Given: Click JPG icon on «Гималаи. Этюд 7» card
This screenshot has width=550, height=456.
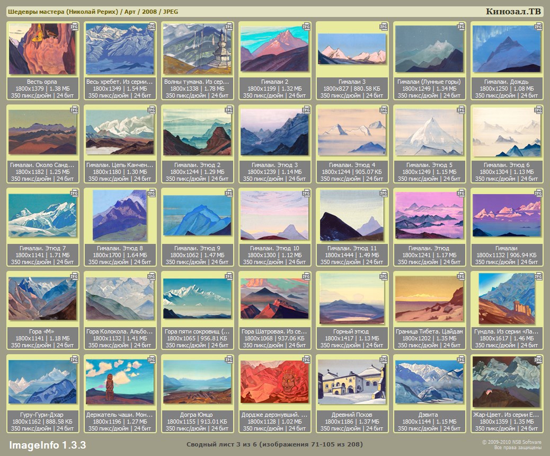Looking at the screenshot, I should click(74, 193).
